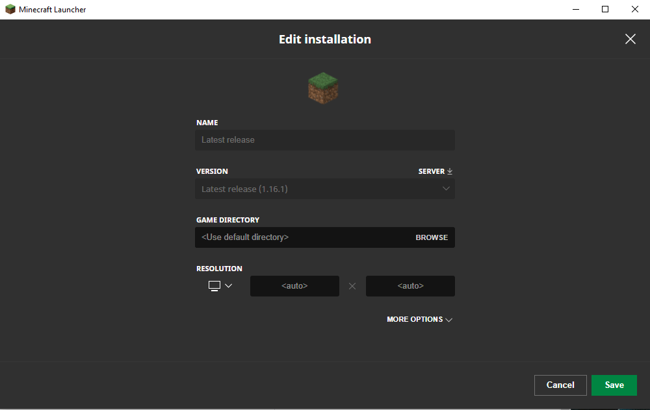Click the Minecraft Launcher title bar icon
650x410 pixels.
click(x=10, y=9)
